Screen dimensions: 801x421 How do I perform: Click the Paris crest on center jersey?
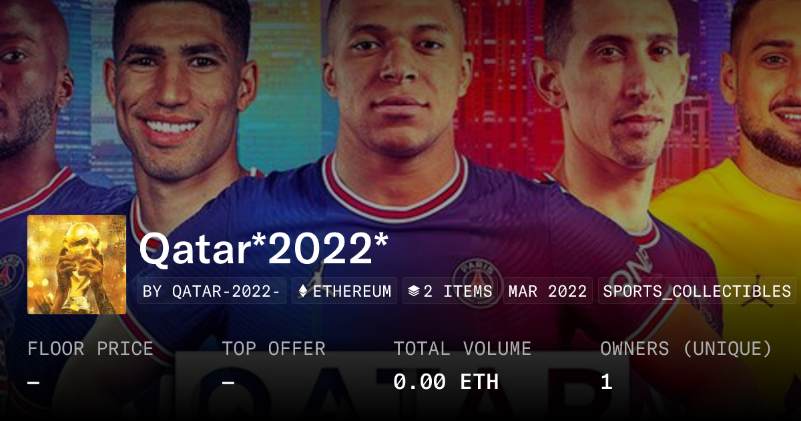point(475,276)
